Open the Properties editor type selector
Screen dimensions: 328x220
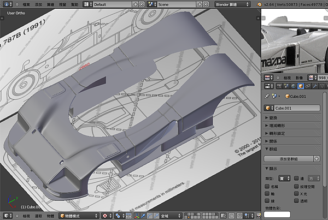pos(269,86)
